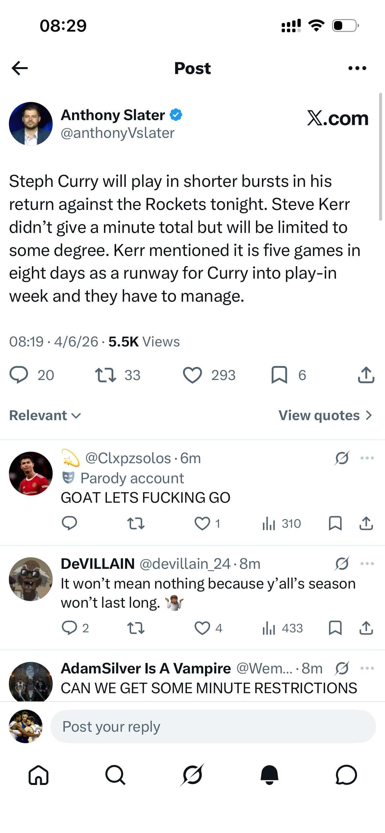The height and width of the screenshot is (833, 385).
Task: Like Anthony Slater's main post
Action: (x=192, y=375)
